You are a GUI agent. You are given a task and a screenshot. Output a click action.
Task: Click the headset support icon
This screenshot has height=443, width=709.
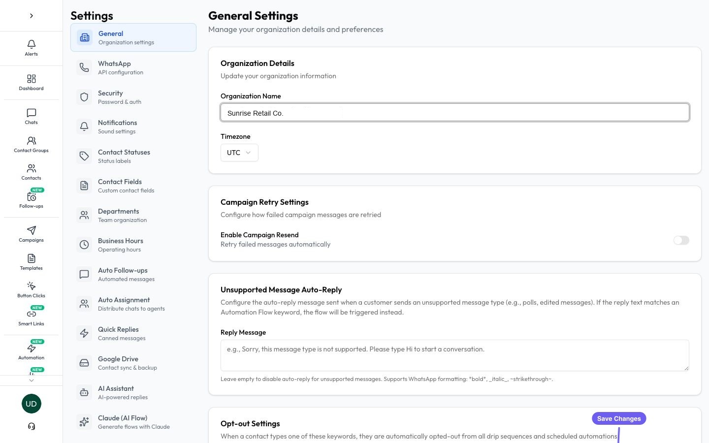[x=32, y=426]
